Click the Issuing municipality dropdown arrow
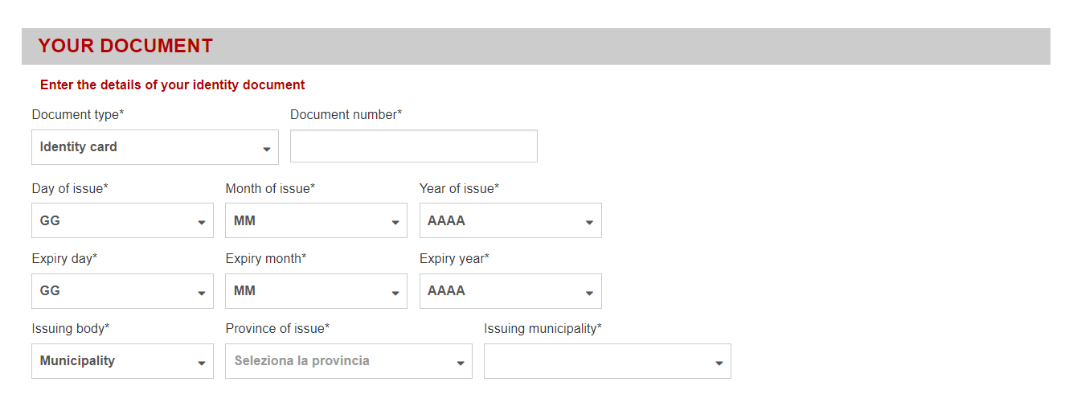The image size is (1069, 411). point(719,363)
